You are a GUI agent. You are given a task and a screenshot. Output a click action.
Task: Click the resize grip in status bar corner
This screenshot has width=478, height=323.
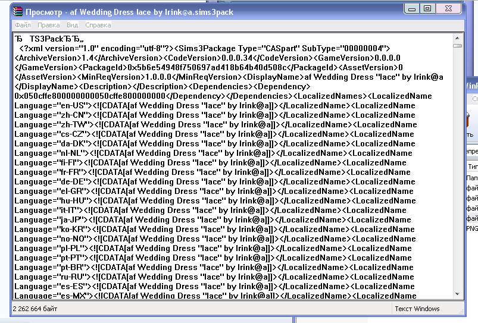[461, 311]
